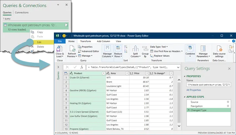Select Edit in the context menu
The width and height of the screenshot is (236, 135).
point(39,42)
